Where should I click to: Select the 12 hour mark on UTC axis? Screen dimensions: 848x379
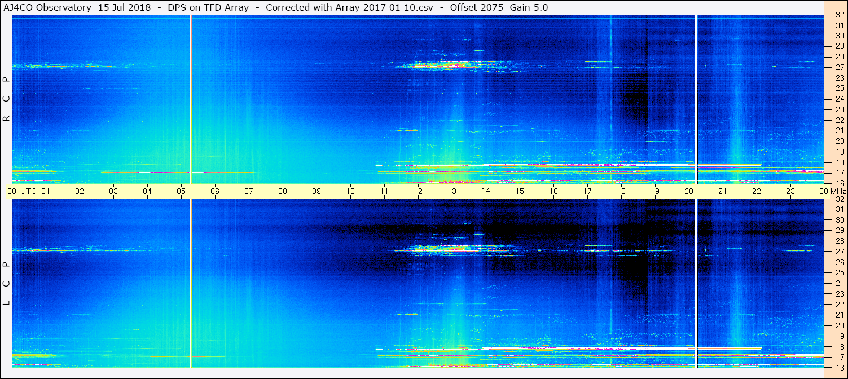pyautogui.click(x=418, y=191)
